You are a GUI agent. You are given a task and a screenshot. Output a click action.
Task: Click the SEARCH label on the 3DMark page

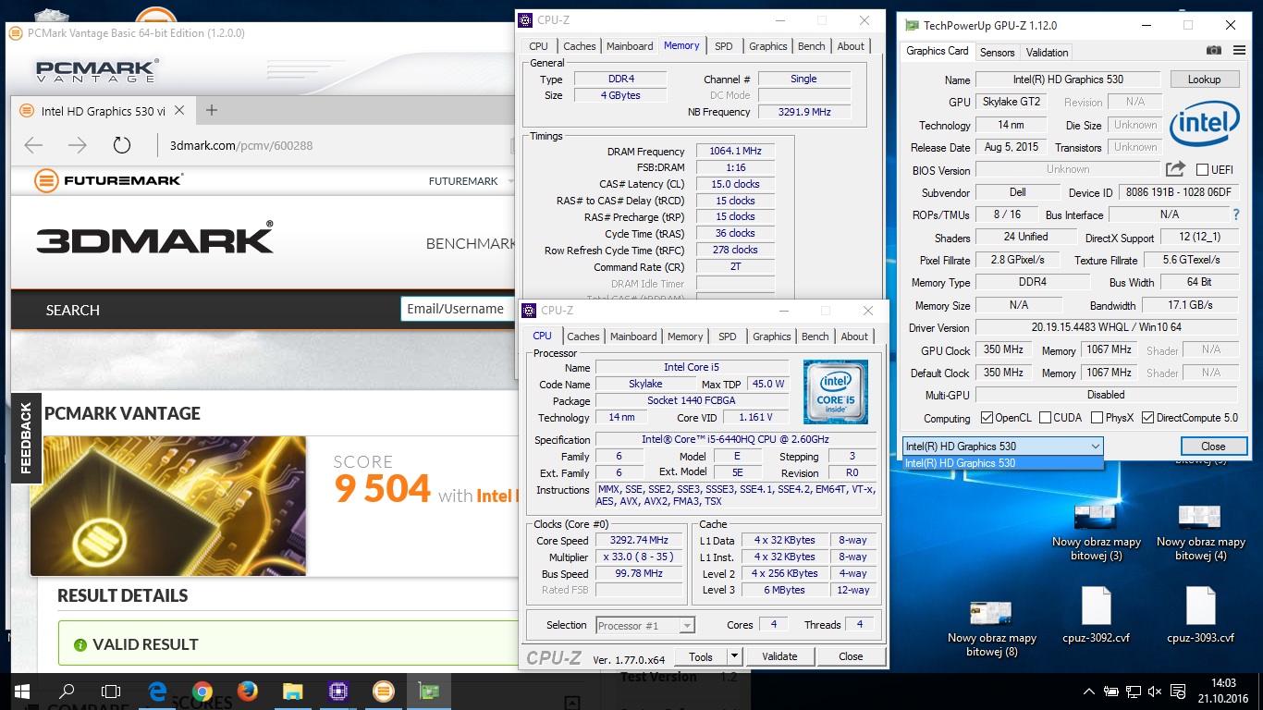[73, 311]
